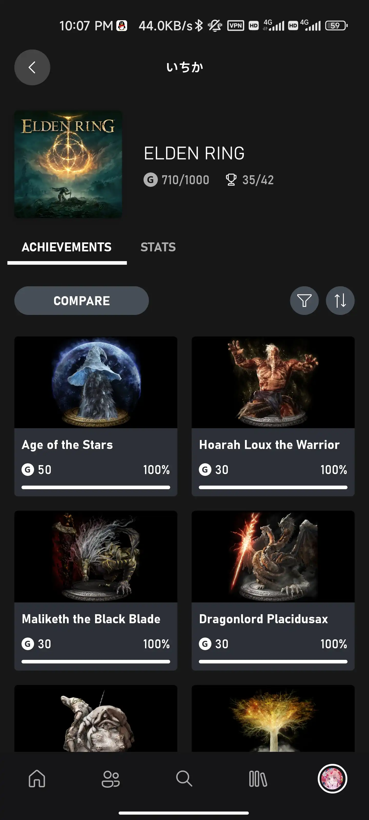The width and height of the screenshot is (369, 820).
Task: Switch to the STATS tab
Action: (158, 247)
